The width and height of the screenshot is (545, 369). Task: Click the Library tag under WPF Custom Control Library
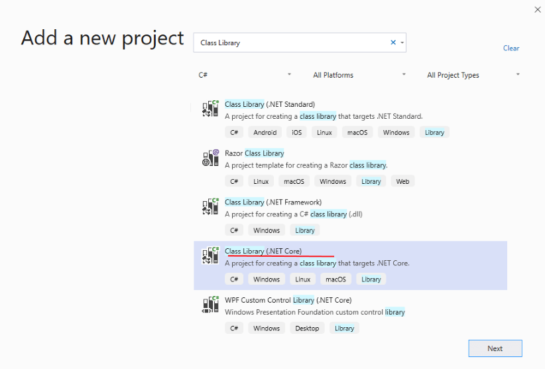345,329
